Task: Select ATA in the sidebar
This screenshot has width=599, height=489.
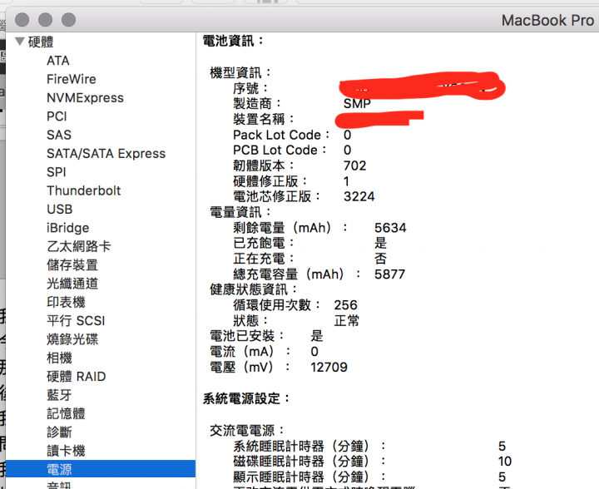Action: 58,61
